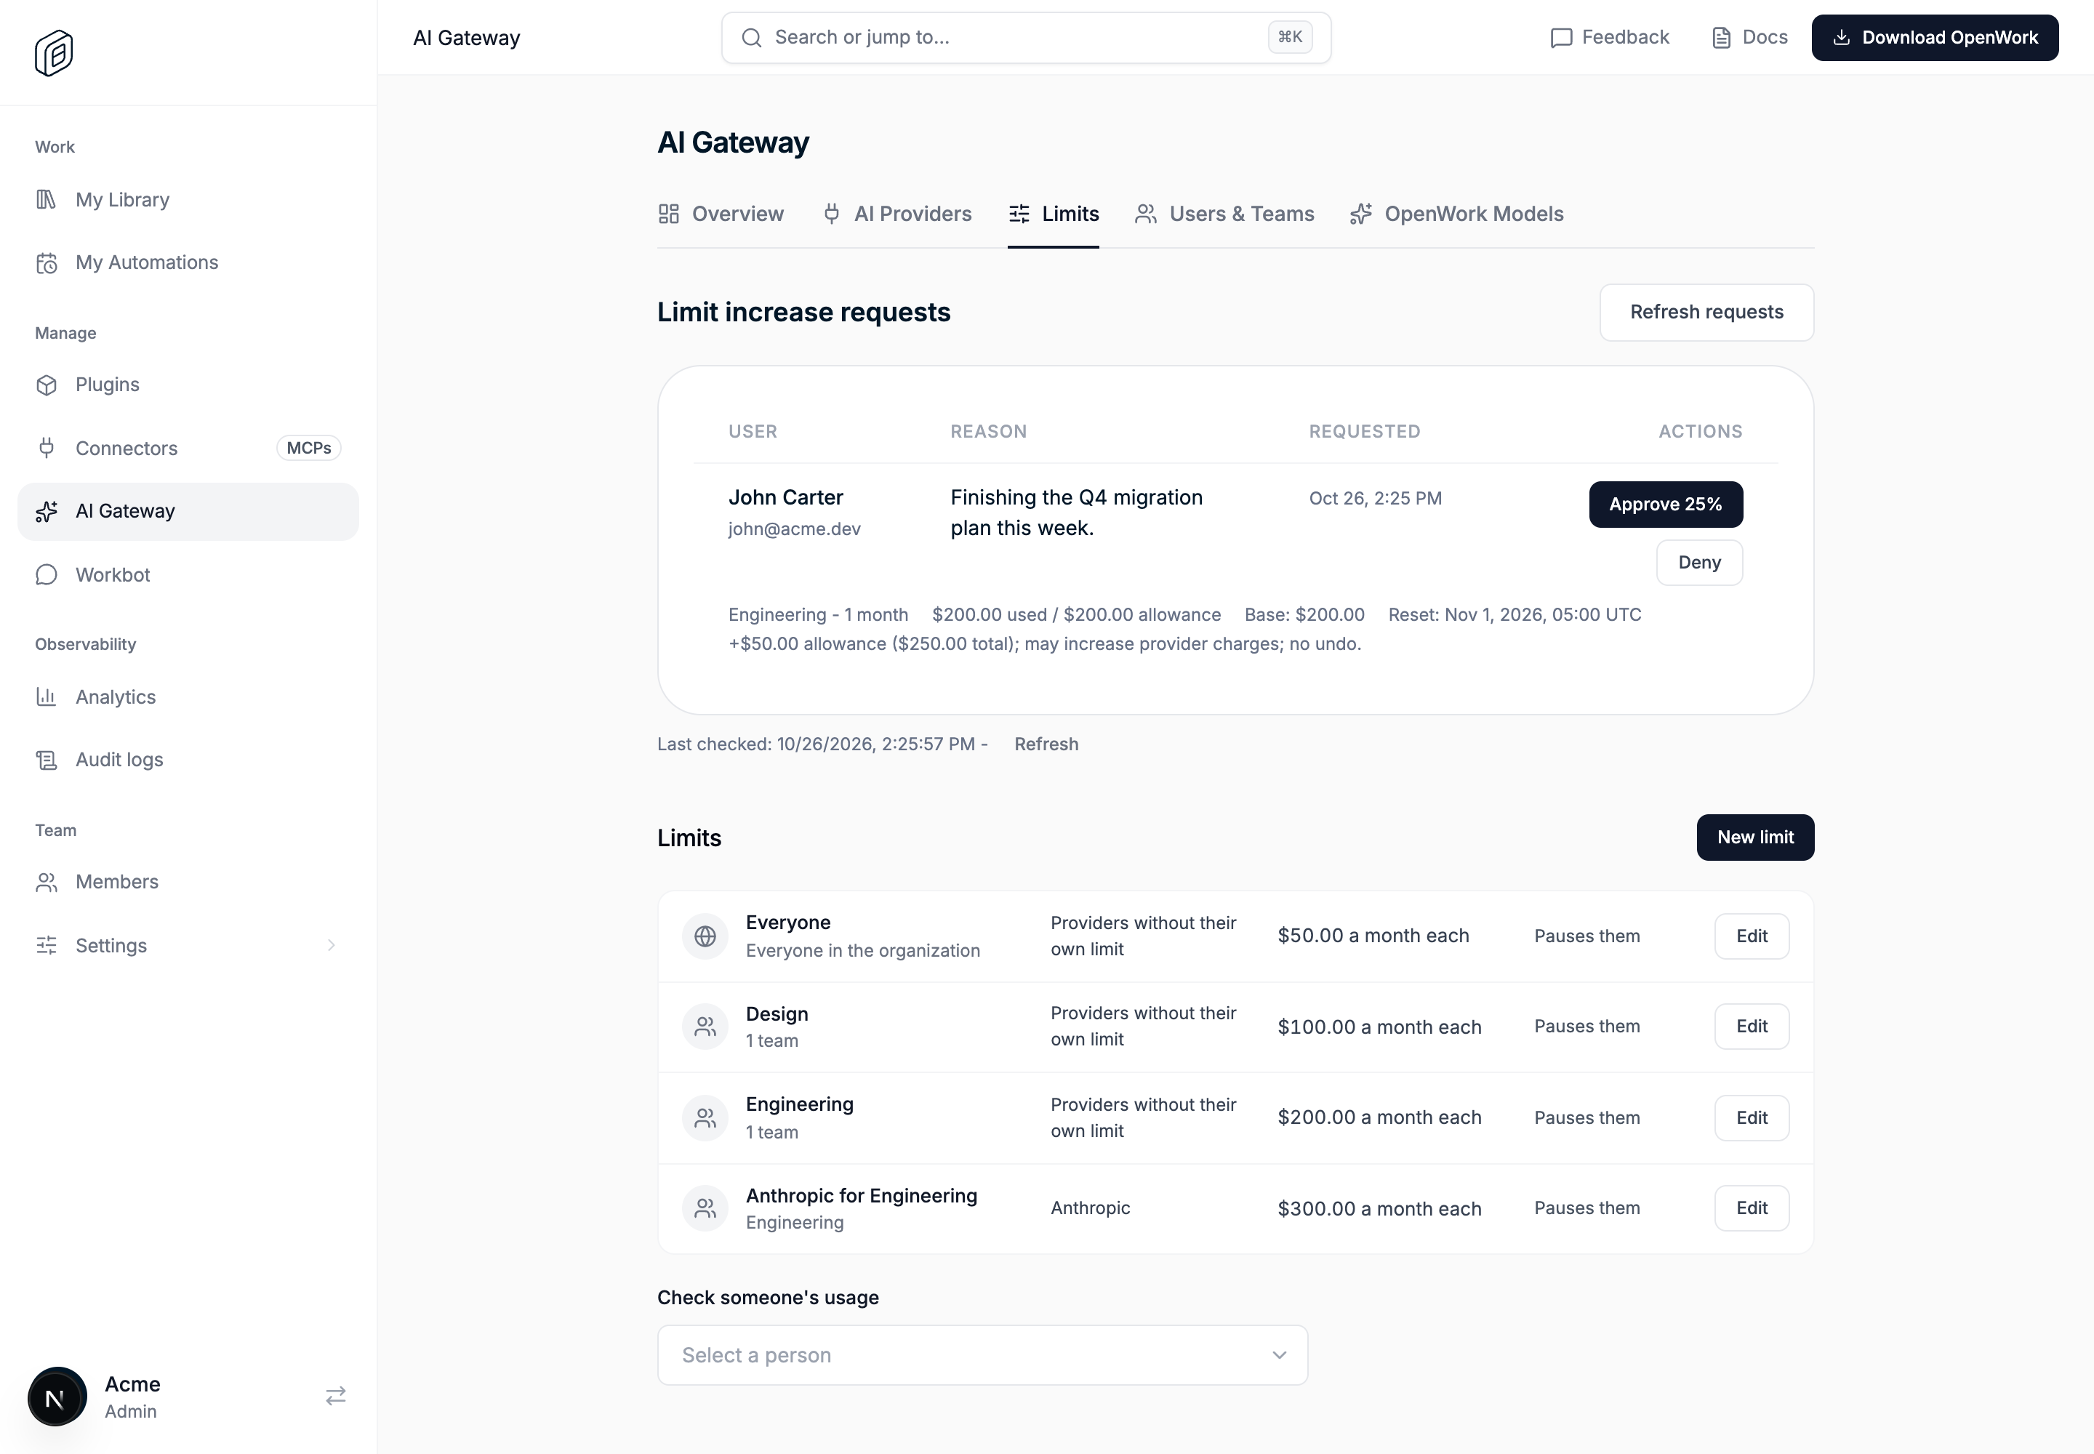
Task: Open Members people icon
Action: tap(47, 882)
